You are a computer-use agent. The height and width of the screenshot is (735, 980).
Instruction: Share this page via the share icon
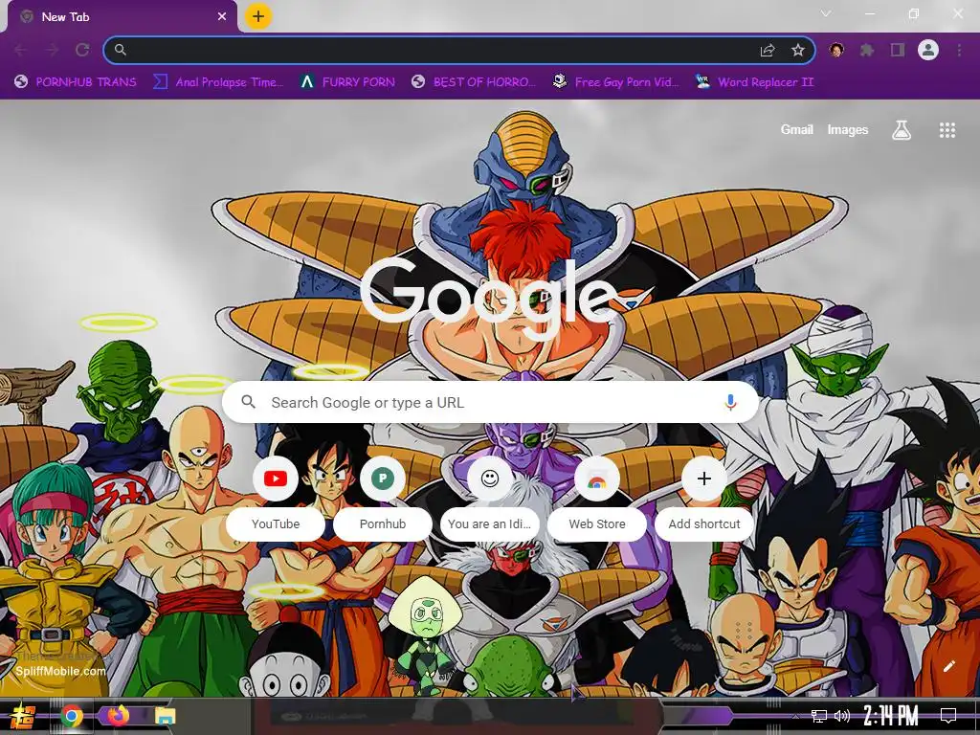[x=768, y=50]
